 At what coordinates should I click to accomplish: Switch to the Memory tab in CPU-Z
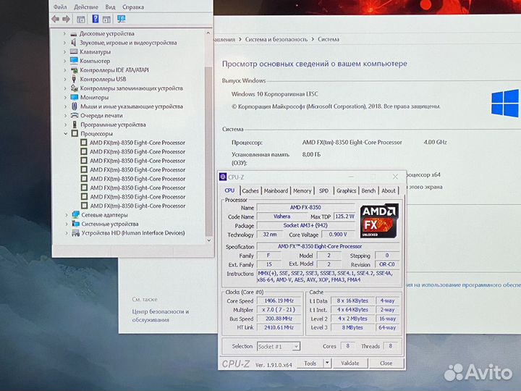point(302,191)
